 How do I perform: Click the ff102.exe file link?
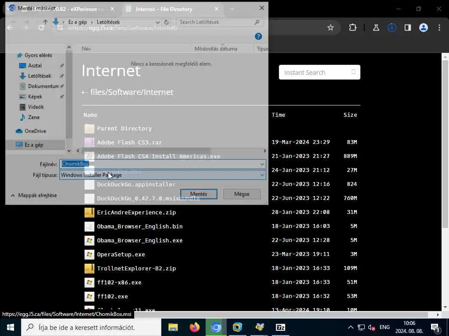pyautogui.click(x=112, y=296)
